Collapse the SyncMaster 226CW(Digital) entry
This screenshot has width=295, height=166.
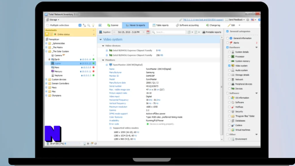pos(107,65)
